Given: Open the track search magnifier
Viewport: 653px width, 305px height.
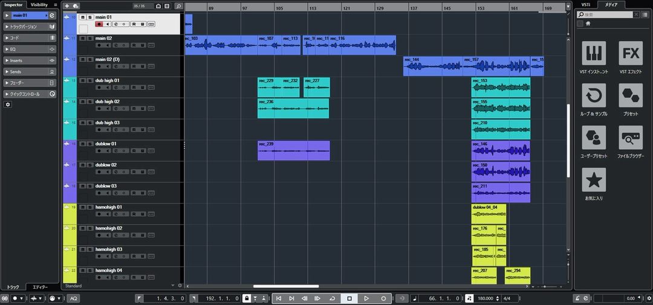Looking at the screenshot, I should coord(178,6).
